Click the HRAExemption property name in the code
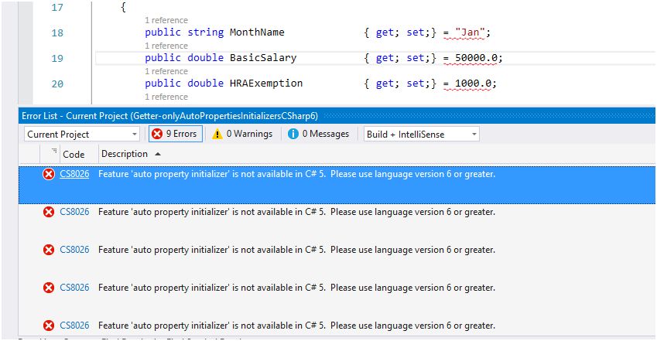The image size is (657, 341). (266, 84)
